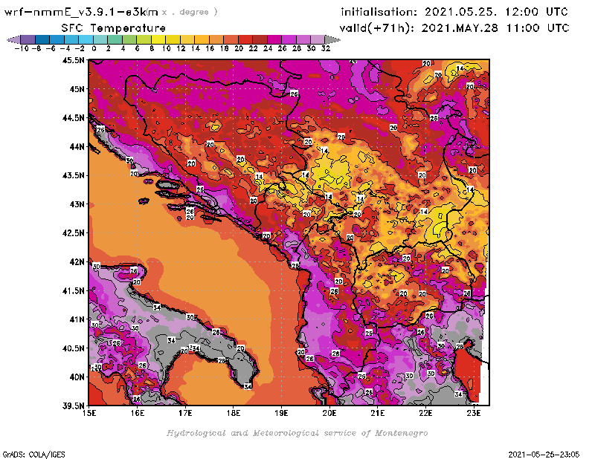Click the Hydrological and Meteorological service caption
The height and width of the screenshot is (459, 595).
[x=297, y=433]
